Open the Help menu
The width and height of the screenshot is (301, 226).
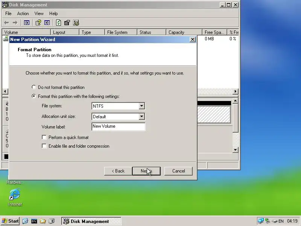53,14
